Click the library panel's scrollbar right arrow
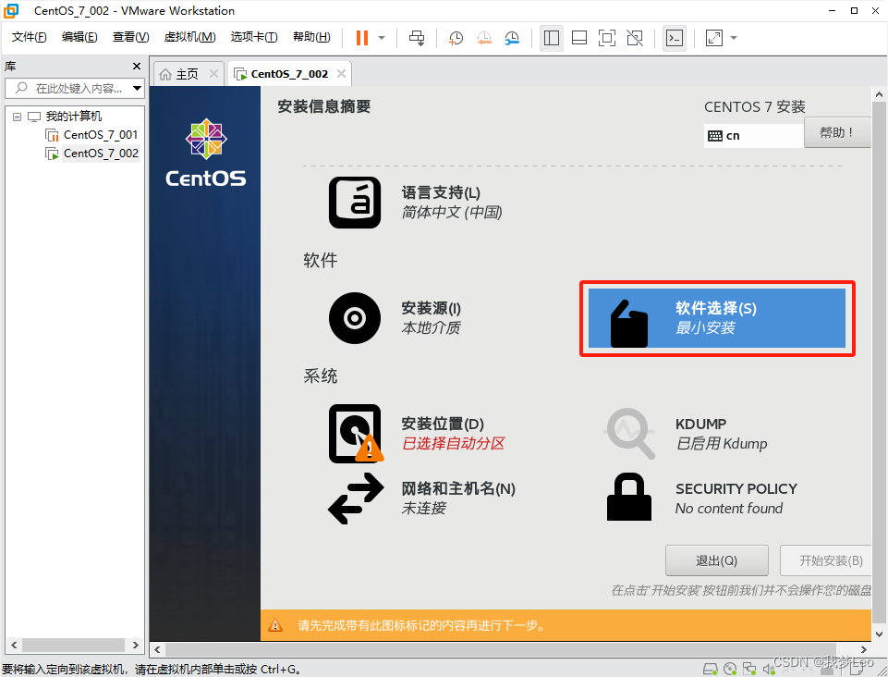The height and width of the screenshot is (677, 888). pyautogui.click(x=135, y=646)
